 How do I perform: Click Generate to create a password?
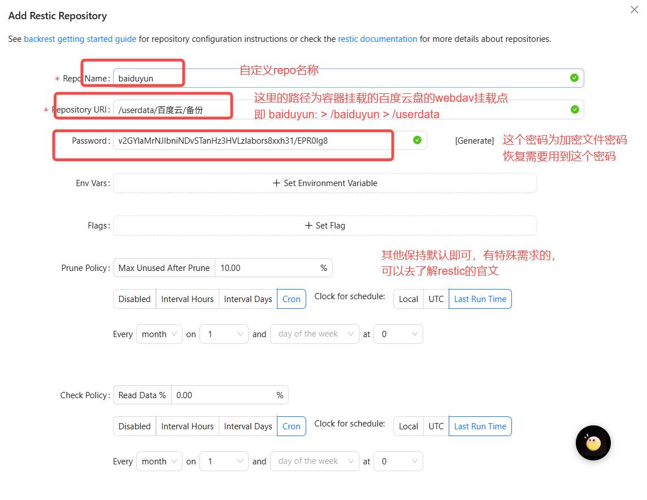tap(474, 141)
